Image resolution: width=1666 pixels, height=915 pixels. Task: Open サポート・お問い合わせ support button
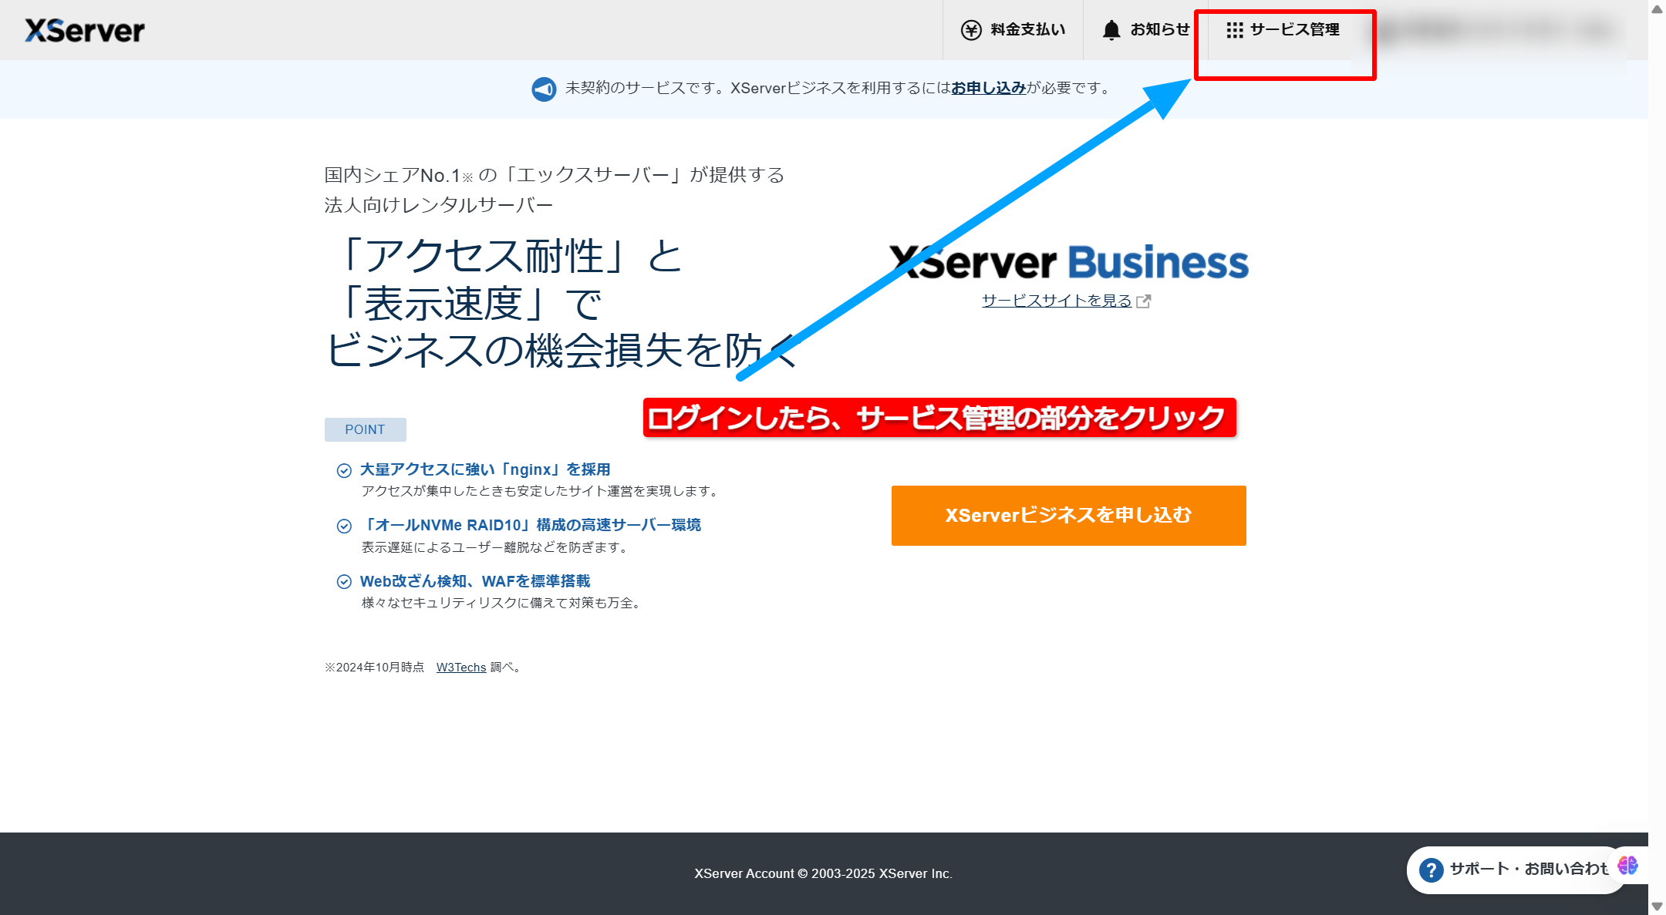point(1515,870)
